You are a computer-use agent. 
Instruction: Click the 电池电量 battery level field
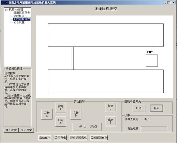154,129
